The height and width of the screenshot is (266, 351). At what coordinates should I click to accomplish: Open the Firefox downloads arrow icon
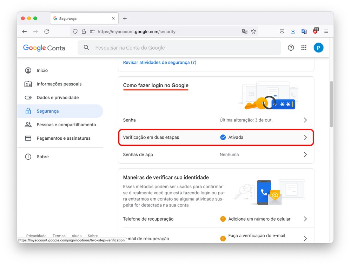tap(293, 31)
